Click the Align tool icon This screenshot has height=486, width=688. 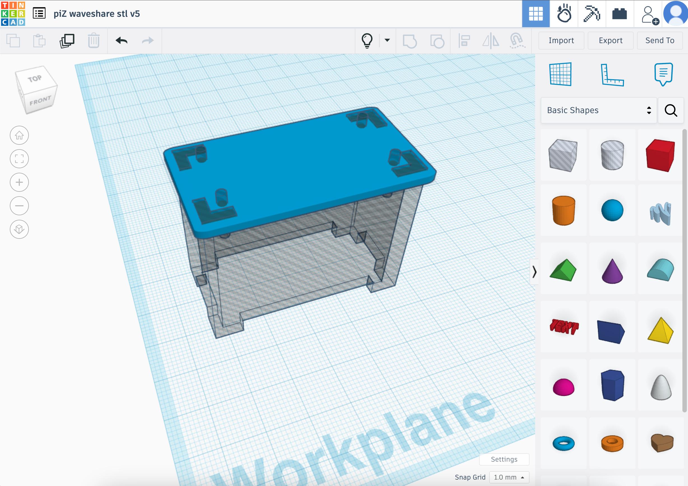pyautogui.click(x=464, y=41)
